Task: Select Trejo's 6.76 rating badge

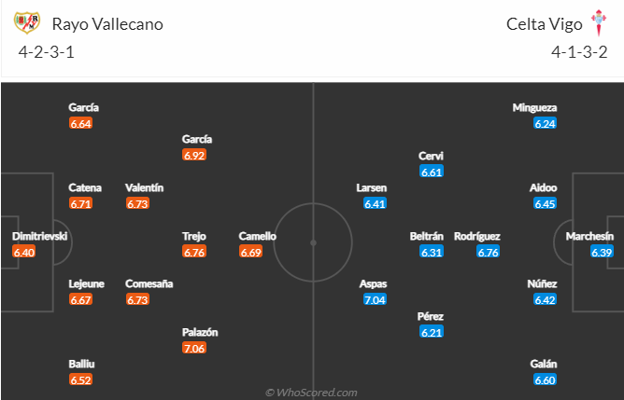Action: [194, 252]
